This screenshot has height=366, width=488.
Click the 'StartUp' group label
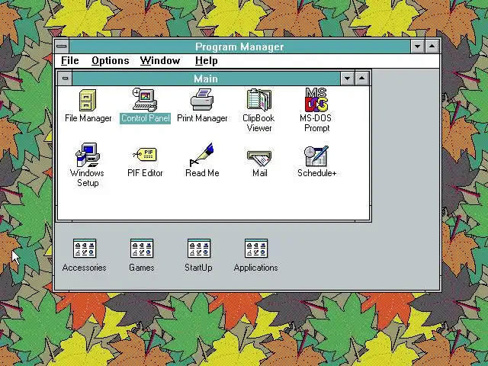(x=198, y=268)
